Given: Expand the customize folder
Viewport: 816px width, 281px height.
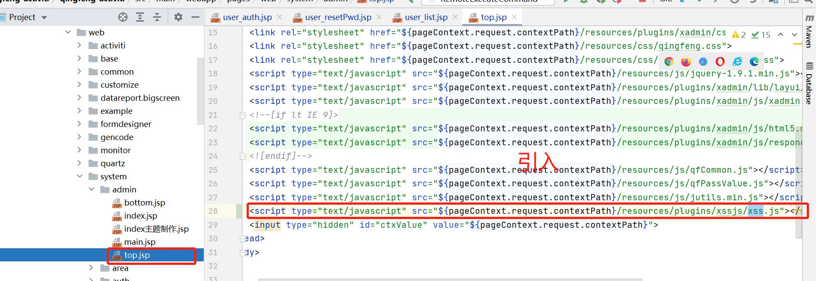Looking at the screenshot, I should point(79,85).
